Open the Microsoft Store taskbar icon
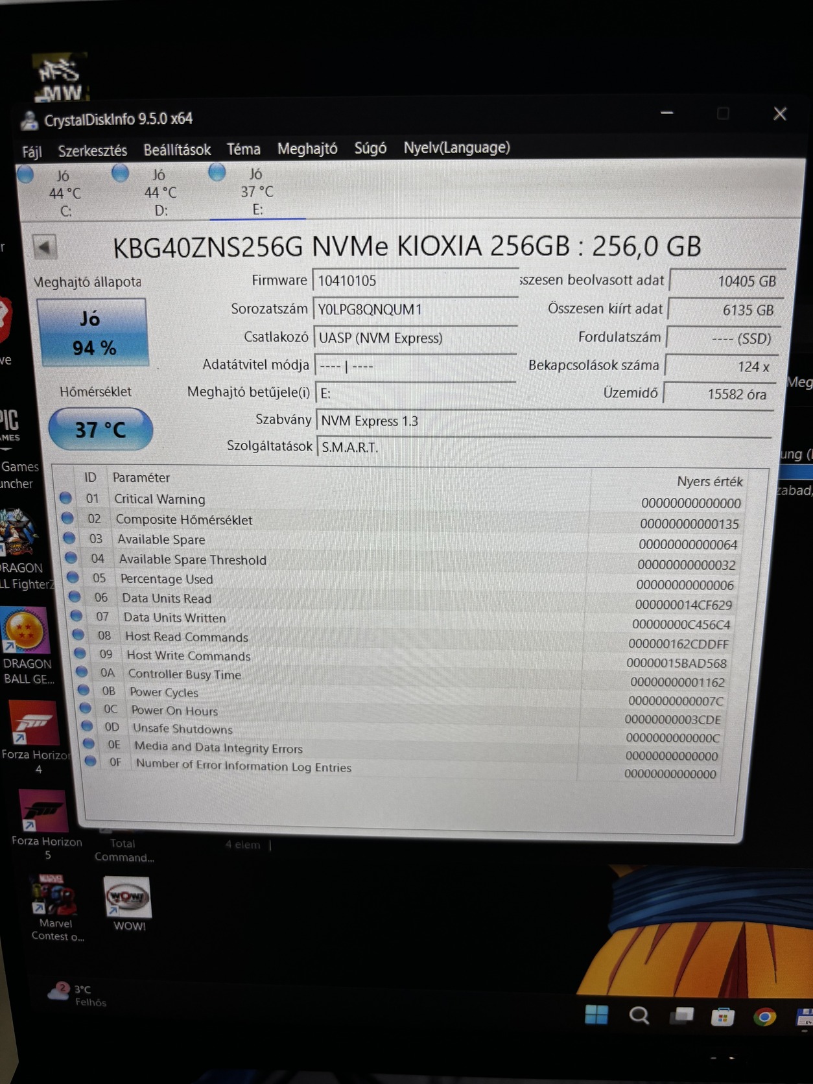Screen dimensions: 813x1084 [722, 1017]
